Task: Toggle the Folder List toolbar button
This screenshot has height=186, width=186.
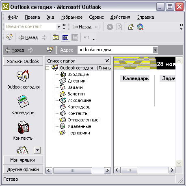Action: (65, 37)
